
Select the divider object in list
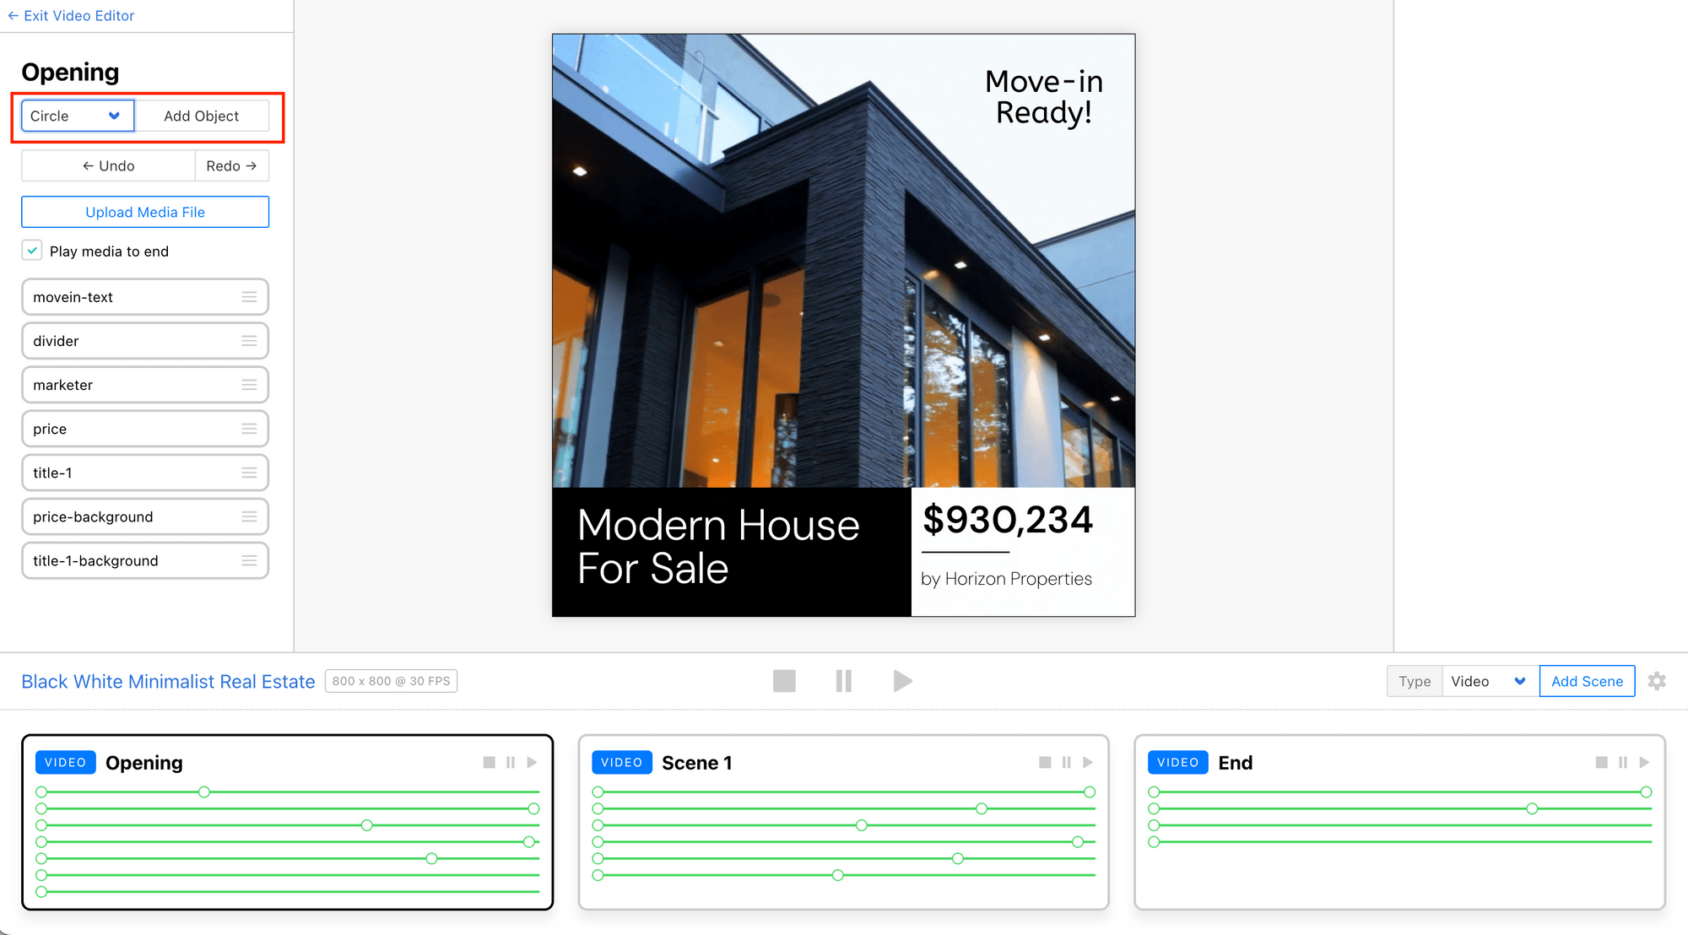(x=145, y=341)
